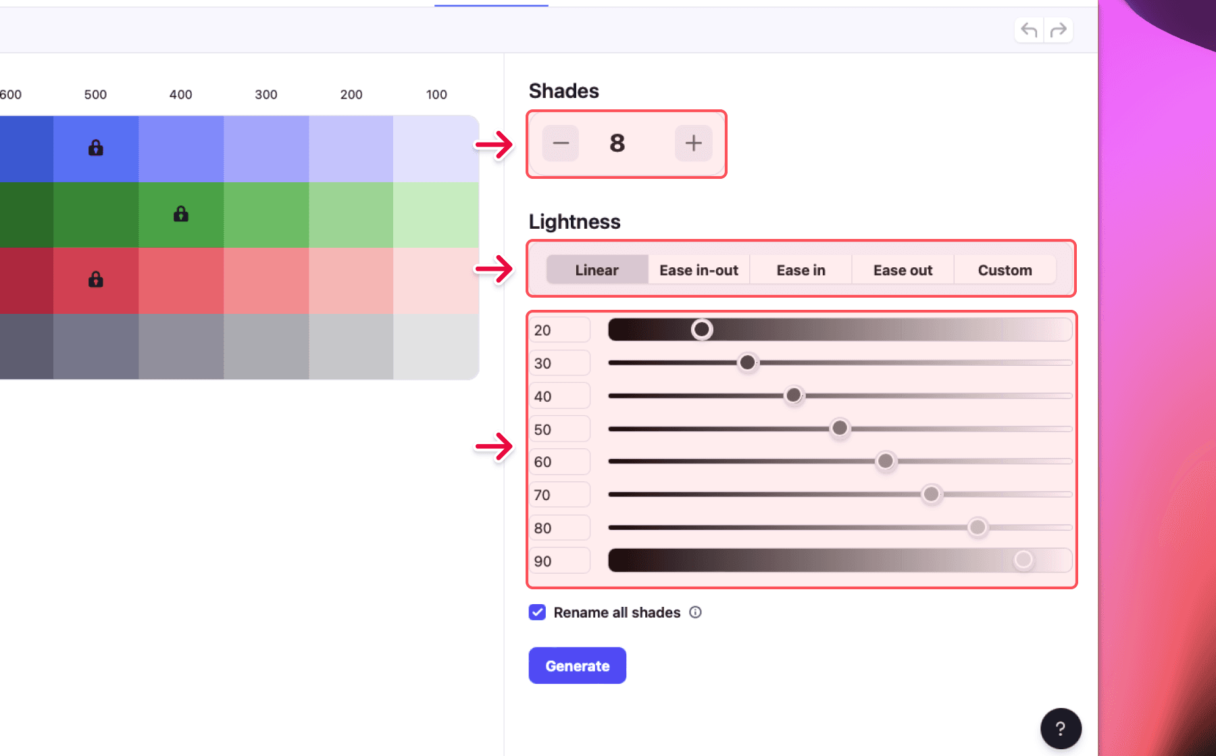Decrease shades count with minus button
The height and width of the screenshot is (756, 1216).
click(x=561, y=143)
